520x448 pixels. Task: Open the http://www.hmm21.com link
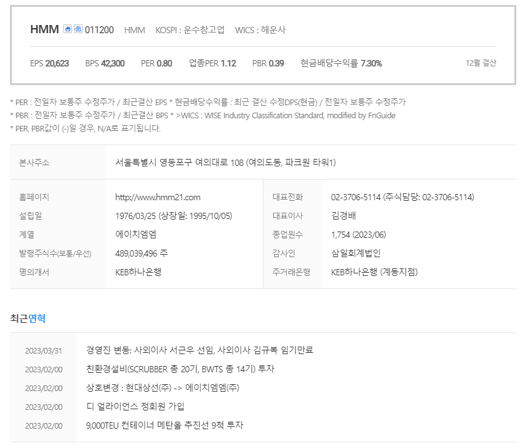pos(158,197)
